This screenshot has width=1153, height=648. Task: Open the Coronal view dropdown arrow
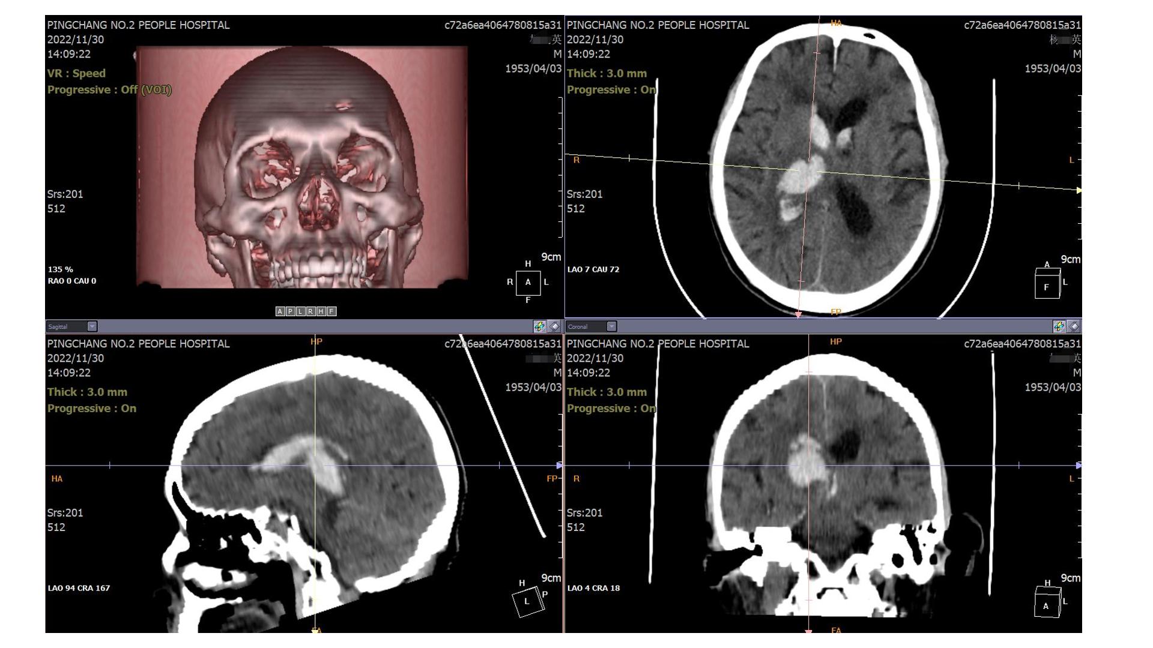611,326
